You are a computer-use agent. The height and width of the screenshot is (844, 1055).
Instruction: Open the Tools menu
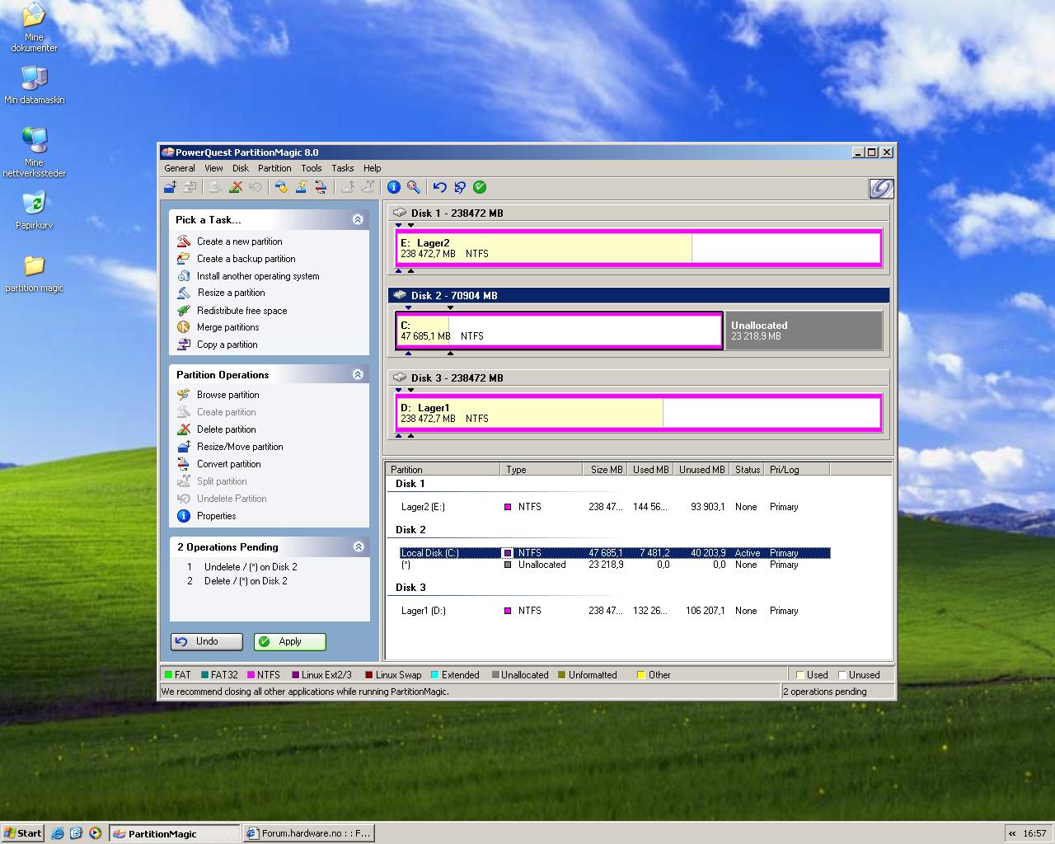[312, 168]
